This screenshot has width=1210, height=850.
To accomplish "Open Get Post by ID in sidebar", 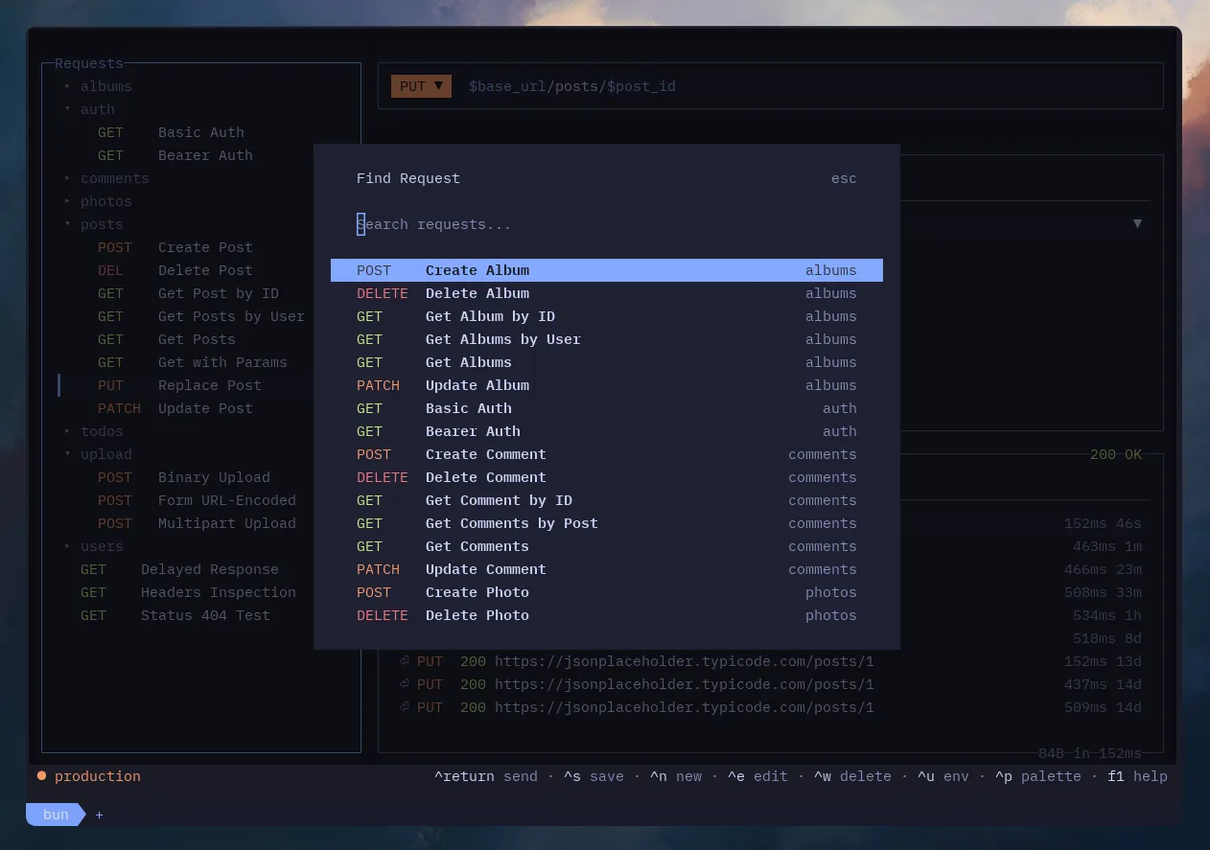I will point(188,293).
